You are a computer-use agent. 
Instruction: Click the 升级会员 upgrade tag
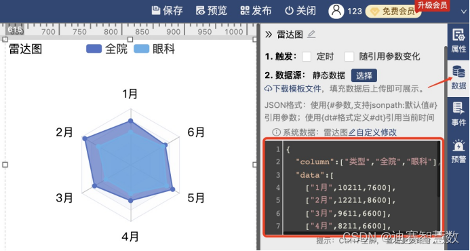pyautogui.click(x=432, y=5)
